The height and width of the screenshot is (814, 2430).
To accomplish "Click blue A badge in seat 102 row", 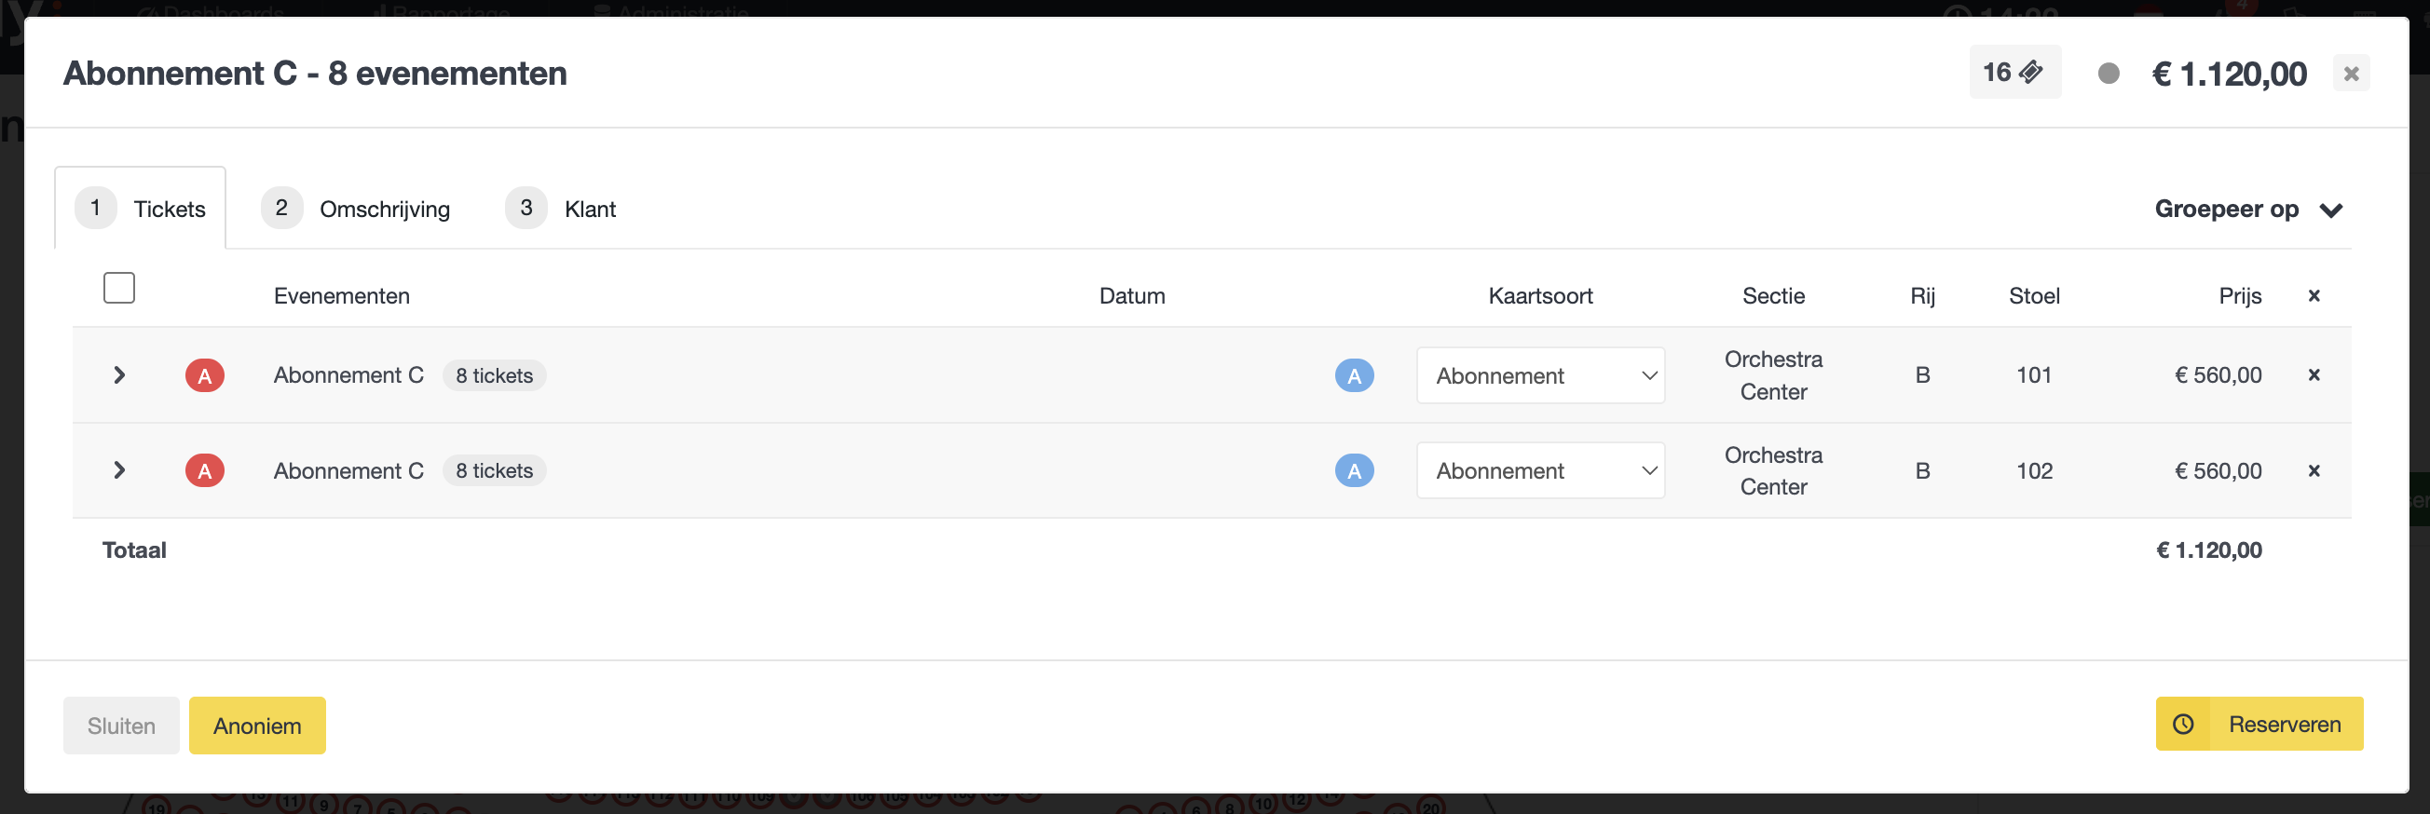I will point(1354,470).
